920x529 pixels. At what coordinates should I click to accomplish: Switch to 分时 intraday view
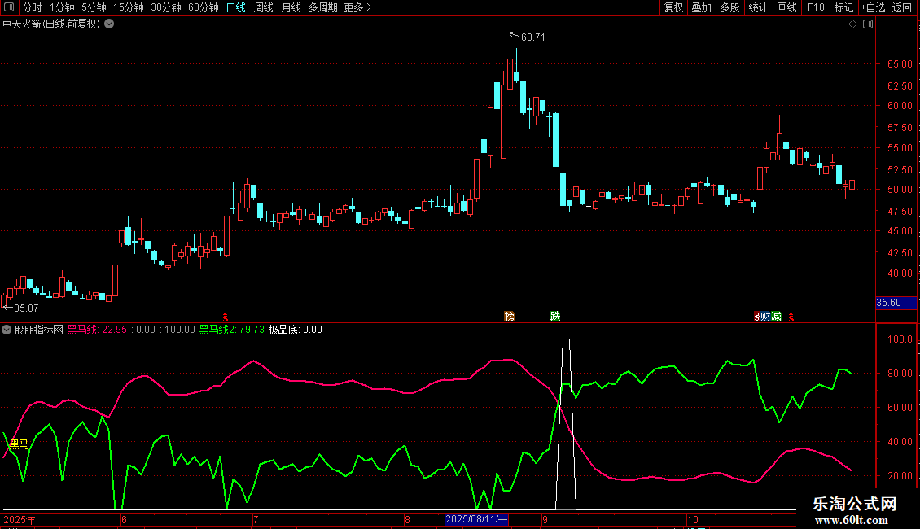coord(33,7)
